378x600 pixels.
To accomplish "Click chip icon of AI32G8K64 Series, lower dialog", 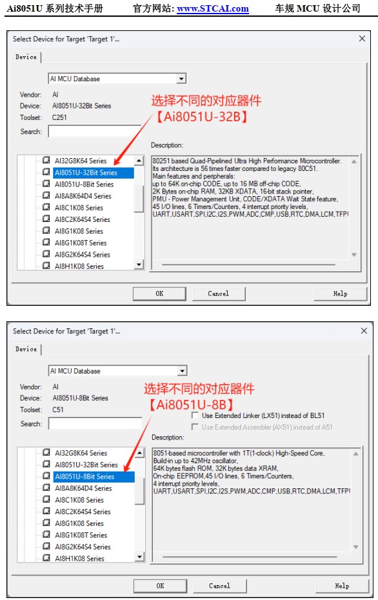I will coord(46,453).
